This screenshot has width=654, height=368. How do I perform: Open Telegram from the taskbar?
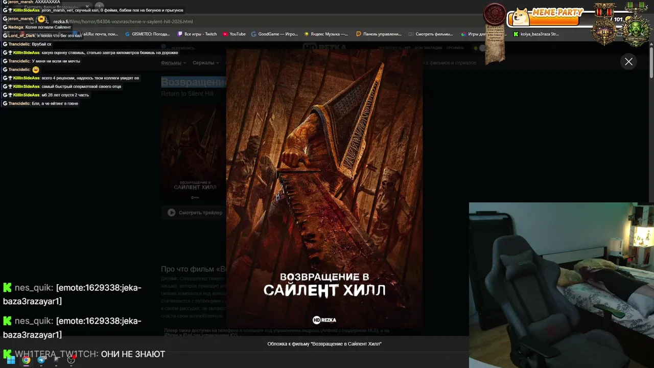(x=41, y=360)
